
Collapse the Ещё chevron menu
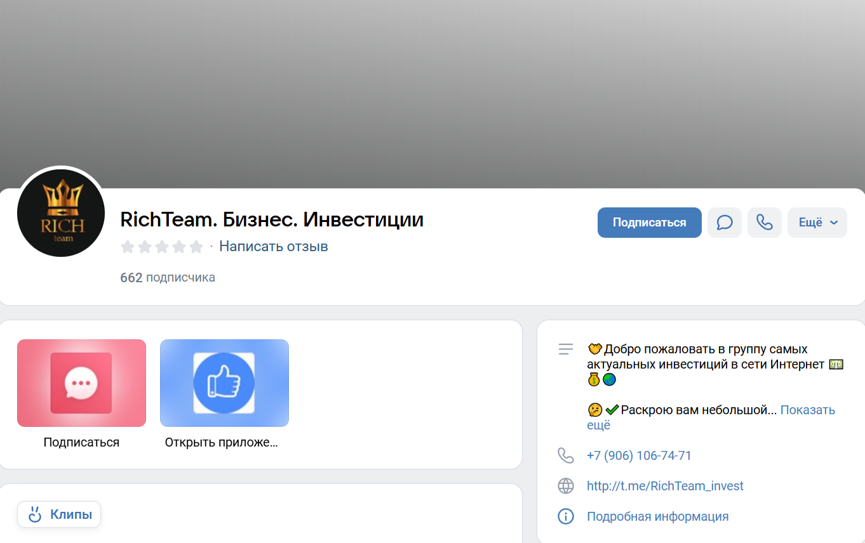tap(833, 223)
